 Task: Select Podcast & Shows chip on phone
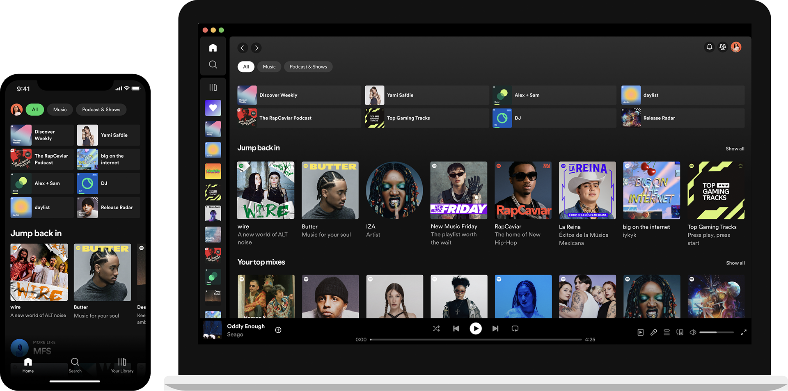coord(101,110)
